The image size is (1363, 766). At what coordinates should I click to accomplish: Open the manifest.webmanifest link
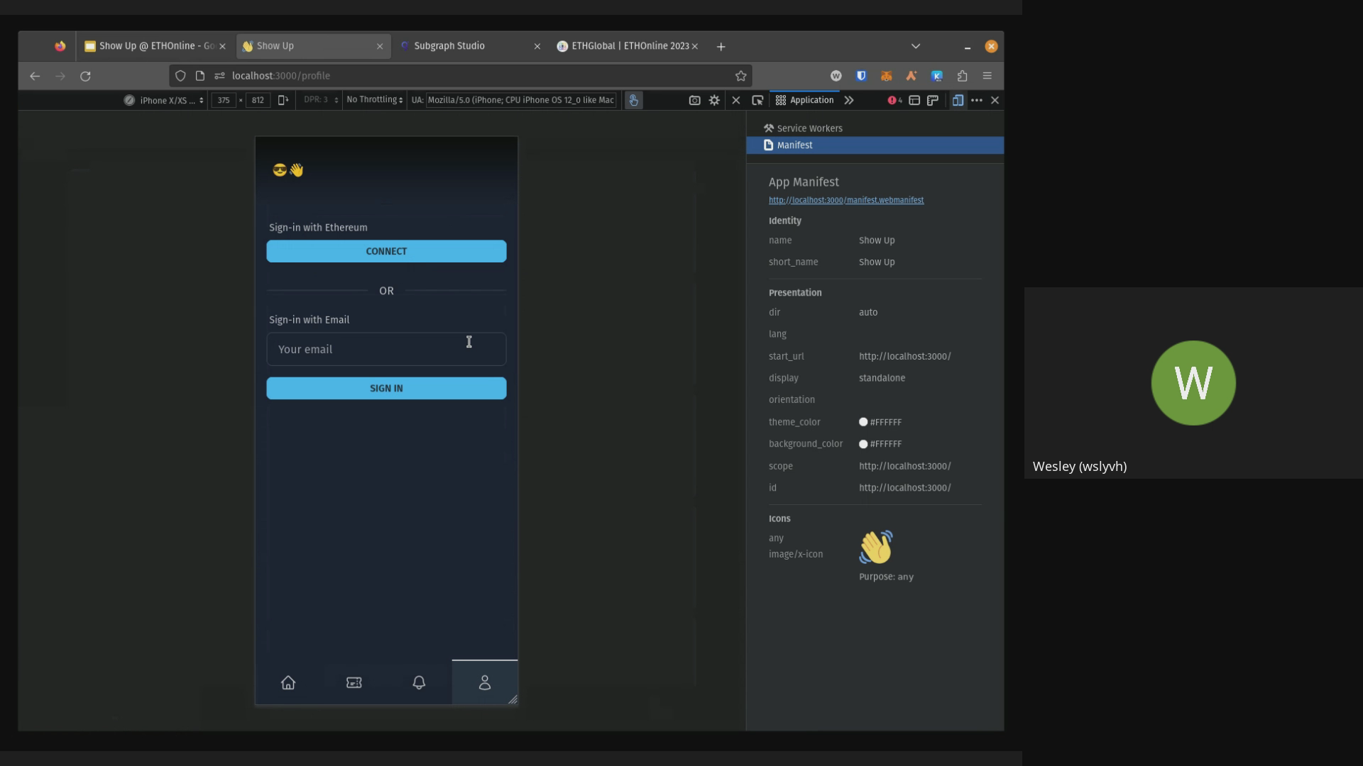tap(845, 200)
